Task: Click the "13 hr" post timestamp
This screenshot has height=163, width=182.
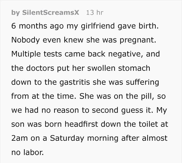Action: point(94,13)
